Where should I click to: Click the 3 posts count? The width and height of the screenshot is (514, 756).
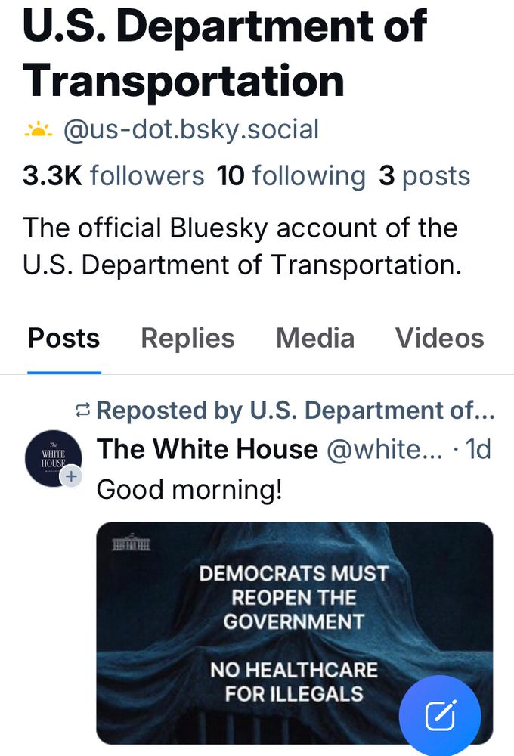coord(424,175)
